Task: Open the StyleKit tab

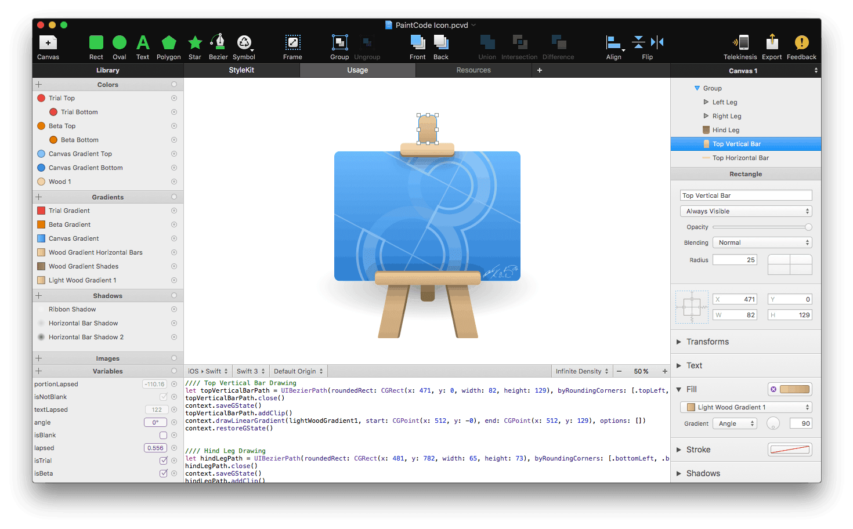Action: click(x=242, y=70)
